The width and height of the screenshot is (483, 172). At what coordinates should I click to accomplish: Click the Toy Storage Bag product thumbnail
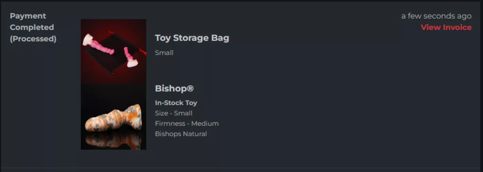(113, 52)
